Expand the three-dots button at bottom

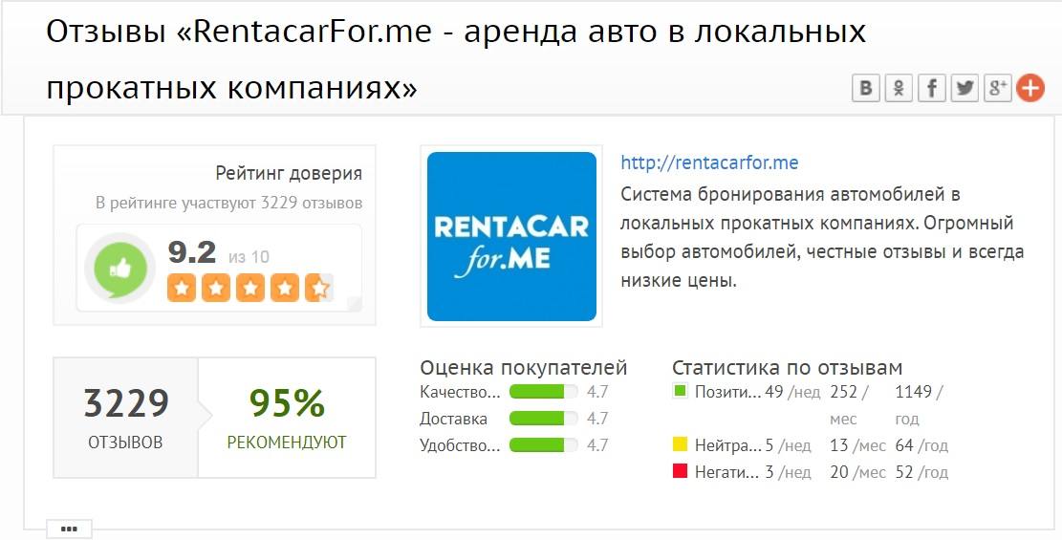pyautogui.click(x=69, y=529)
